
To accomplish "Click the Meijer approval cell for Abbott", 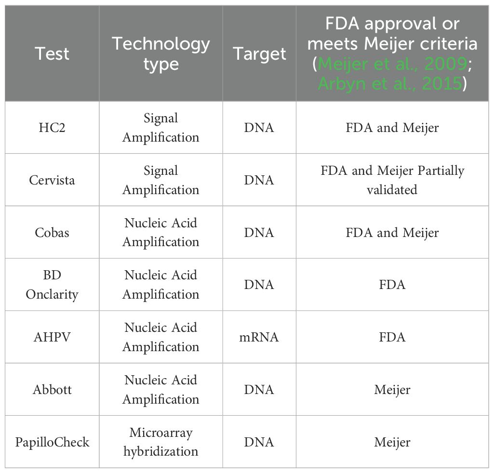I will 392,390.
